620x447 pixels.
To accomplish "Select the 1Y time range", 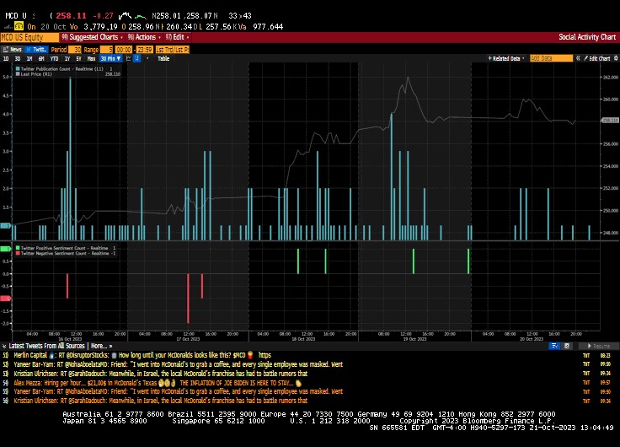I will [x=67, y=58].
